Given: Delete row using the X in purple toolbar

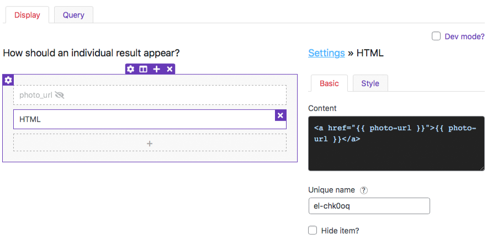Looking at the screenshot, I should tap(170, 69).
